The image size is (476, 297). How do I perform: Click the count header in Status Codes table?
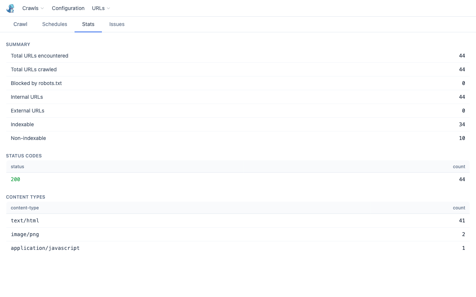point(459,167)
